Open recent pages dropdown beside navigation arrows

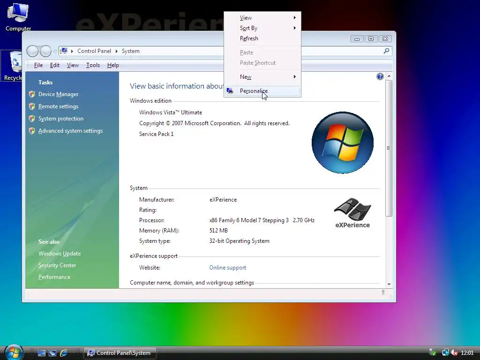55,51
